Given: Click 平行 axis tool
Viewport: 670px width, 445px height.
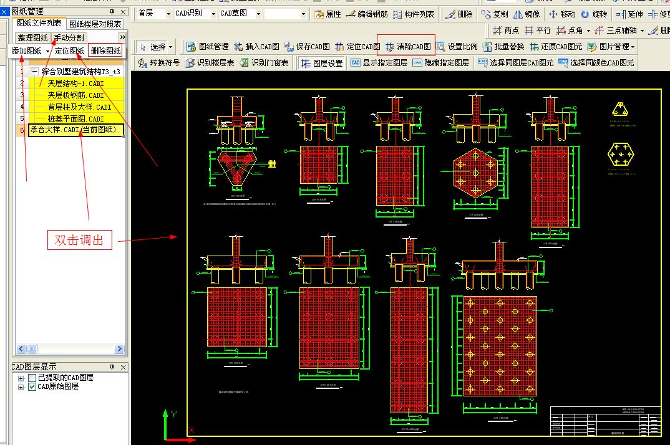Looking at the screenshot, I should pyautogui.click(x=538, y=31).
